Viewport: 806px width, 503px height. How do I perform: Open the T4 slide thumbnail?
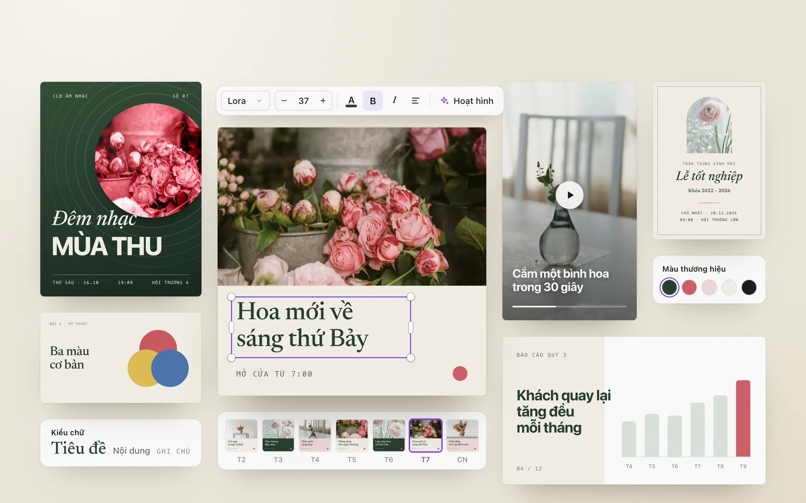click(x=315, y=435)
